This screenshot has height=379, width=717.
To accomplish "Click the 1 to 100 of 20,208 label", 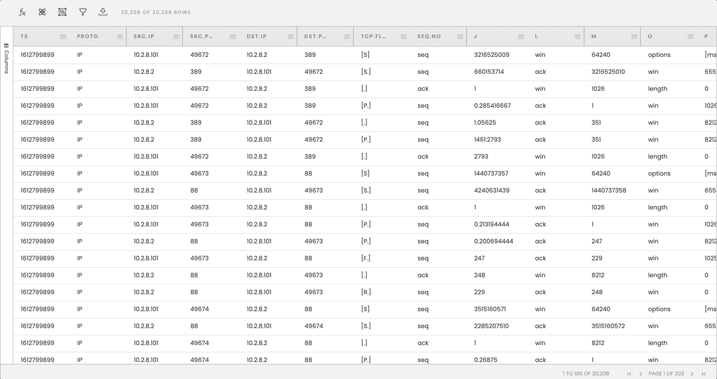I will (x=586, y=374).
